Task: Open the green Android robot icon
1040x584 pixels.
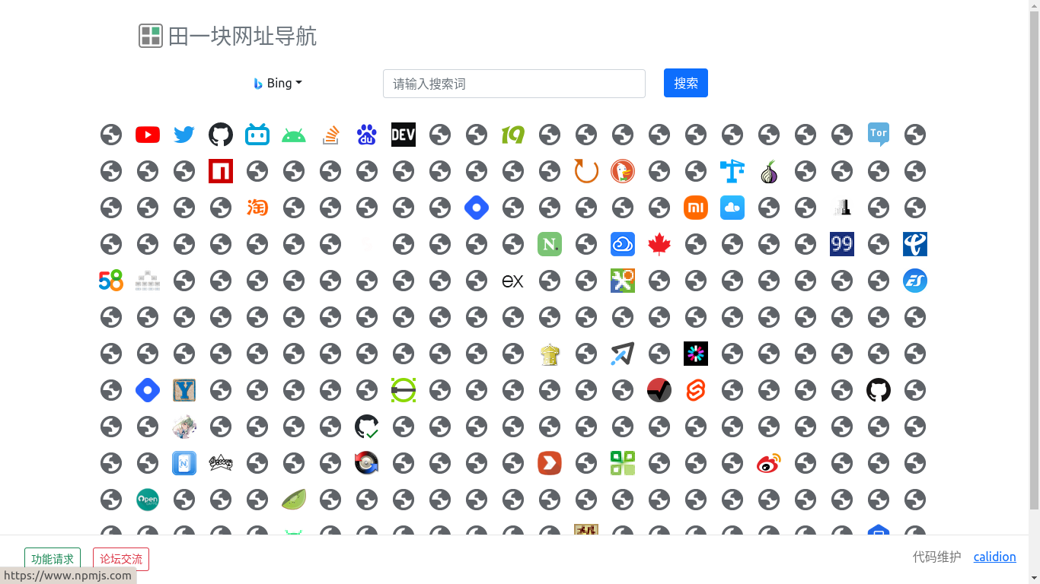Action: click(294, 135)
